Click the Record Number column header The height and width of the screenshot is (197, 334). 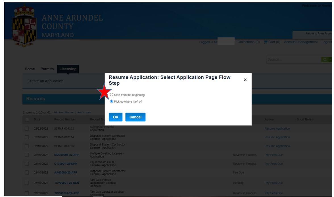coord(65,119)
